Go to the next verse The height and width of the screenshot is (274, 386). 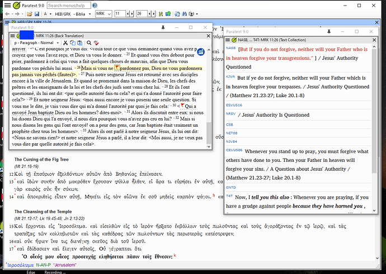pyautogui.click(x=154, y=14)
